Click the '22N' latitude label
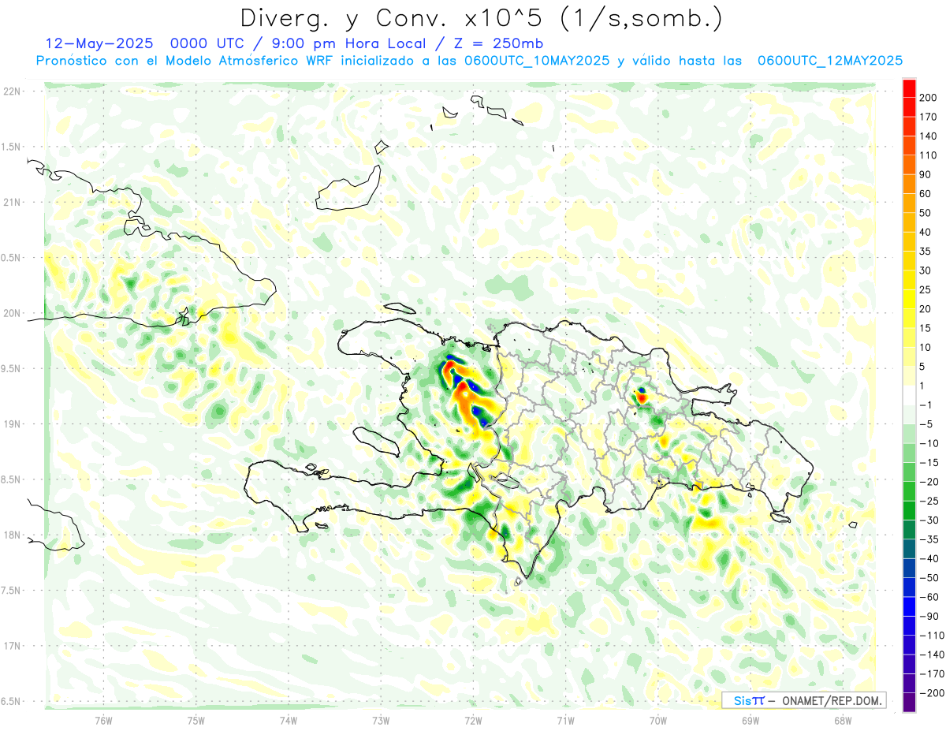 coord(12,91)
